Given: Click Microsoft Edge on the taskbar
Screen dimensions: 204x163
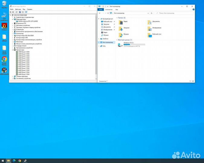Looking at the screenshot, I should click(14, 161).
